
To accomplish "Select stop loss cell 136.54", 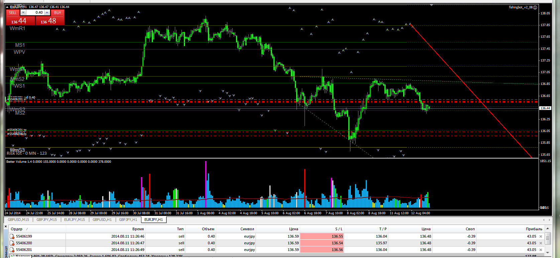I will pos(322,243).
